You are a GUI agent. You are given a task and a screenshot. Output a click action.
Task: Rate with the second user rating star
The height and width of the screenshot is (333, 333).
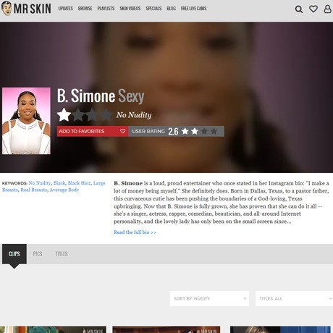coord(195,131)
